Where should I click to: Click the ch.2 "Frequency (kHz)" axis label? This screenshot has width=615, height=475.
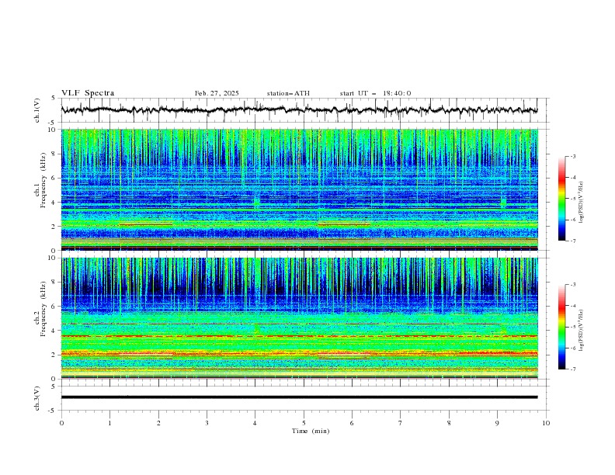click(43, 309)
